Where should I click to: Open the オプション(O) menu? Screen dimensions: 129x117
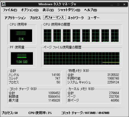click(x=30, y=10)
